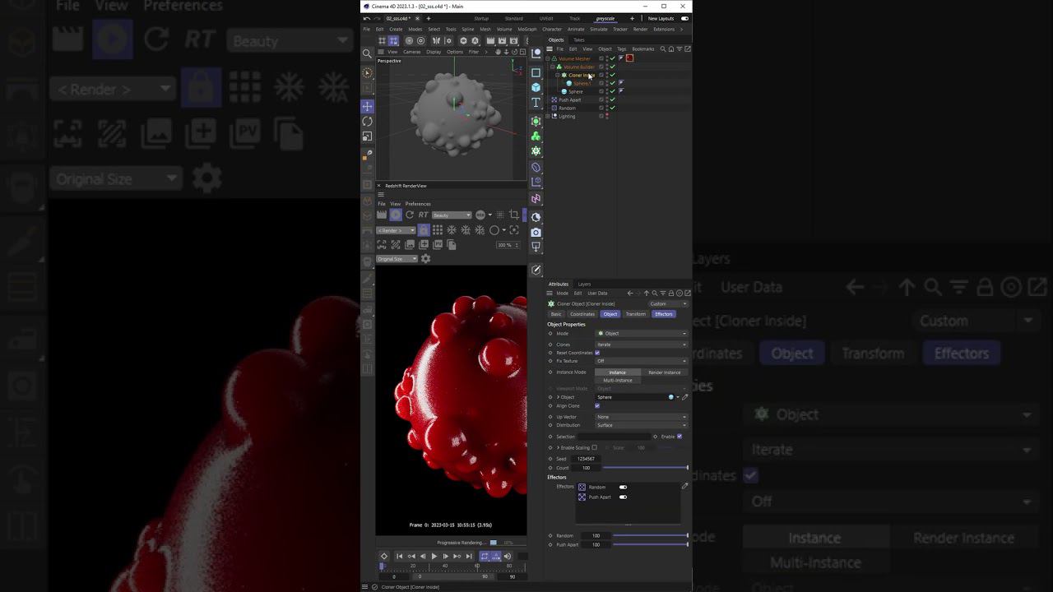Toggle the Random effector switch off
1053x592 pixels.
click(x=623, y=487)
